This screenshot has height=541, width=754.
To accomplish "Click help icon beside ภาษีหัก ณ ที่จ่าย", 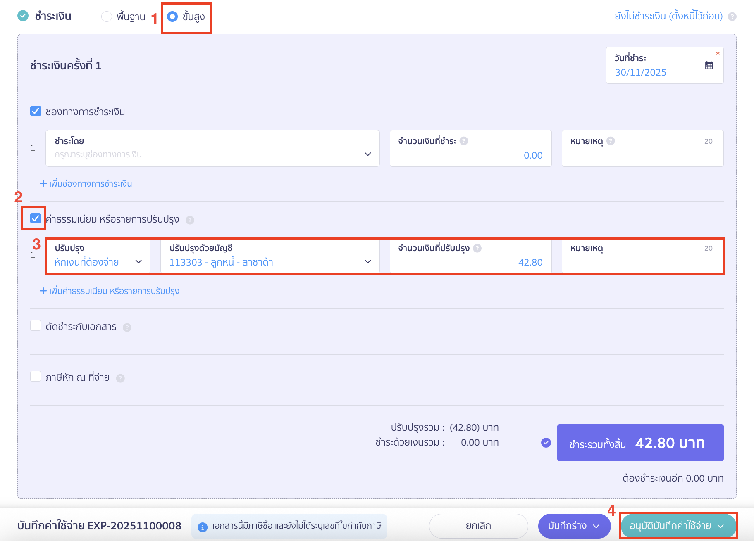I will point(120,378).
